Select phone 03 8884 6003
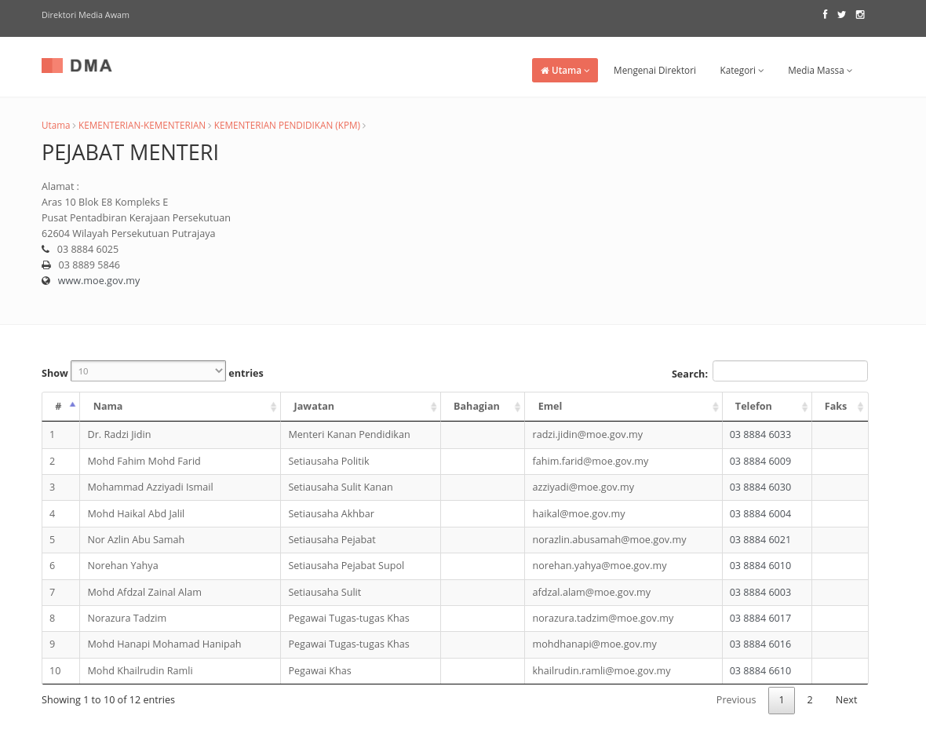 [x=760, y=593]
